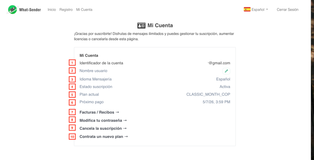The image size is (314, 160).
Task: Open Contrata un nuevo plan
Action: (104, 137)
